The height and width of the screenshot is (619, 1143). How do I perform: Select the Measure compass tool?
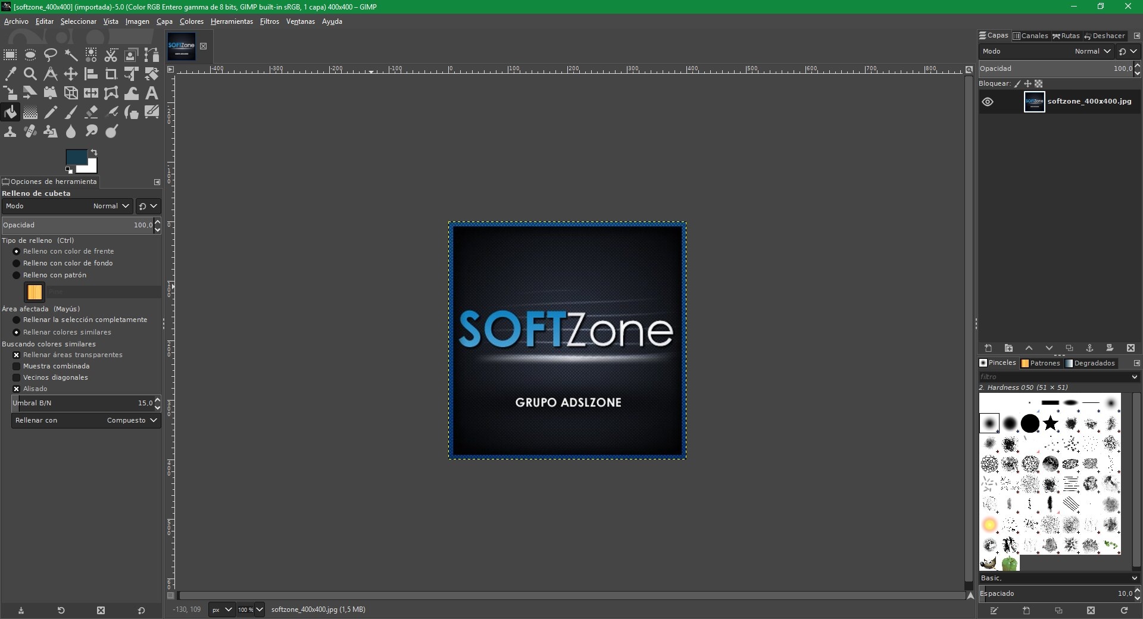51,74
